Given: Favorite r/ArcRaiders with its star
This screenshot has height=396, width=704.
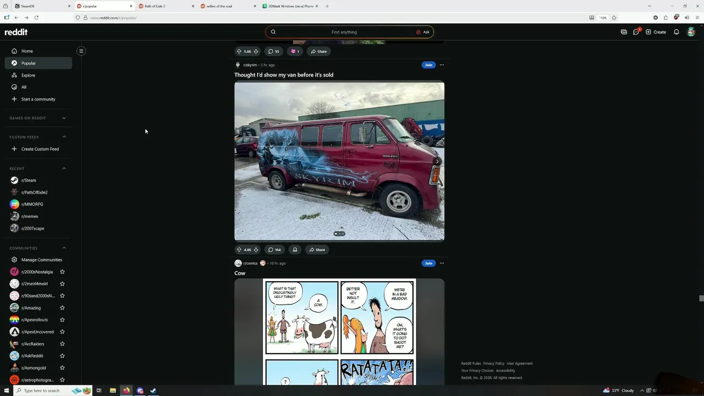Looking at the screenshot, I should [62, 344].
